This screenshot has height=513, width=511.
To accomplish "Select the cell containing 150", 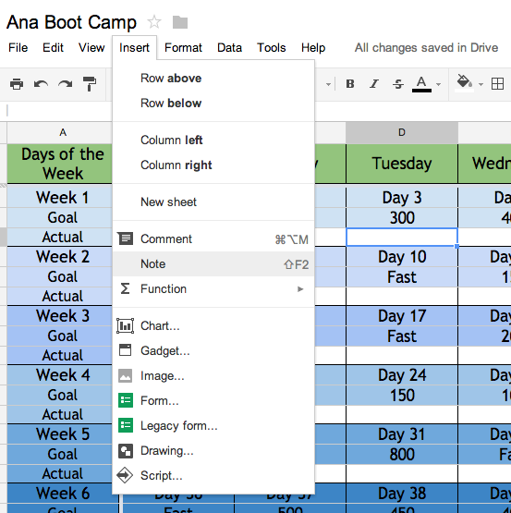I will (x=402, y=396).
